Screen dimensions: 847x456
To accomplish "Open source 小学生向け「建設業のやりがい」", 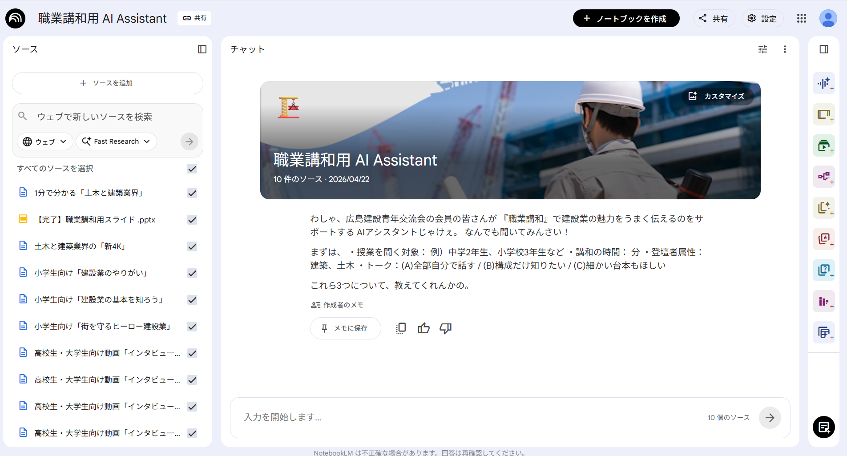I will click(x=91, y=273).
